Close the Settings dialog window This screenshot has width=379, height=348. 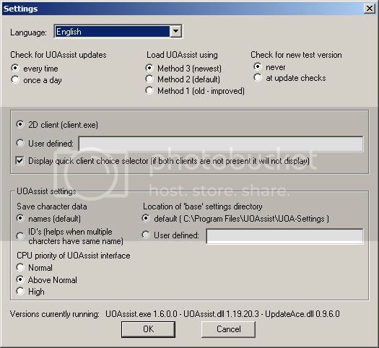point(370,9)
